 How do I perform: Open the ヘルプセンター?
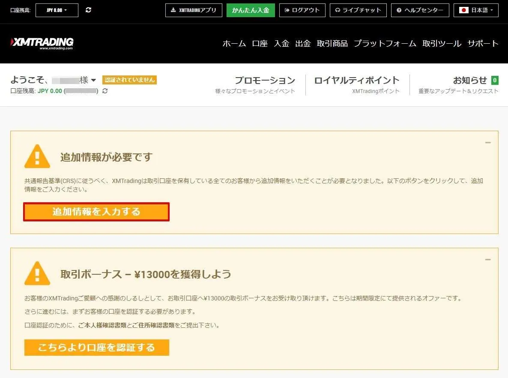pyautogui.click(x=420, y=10)
